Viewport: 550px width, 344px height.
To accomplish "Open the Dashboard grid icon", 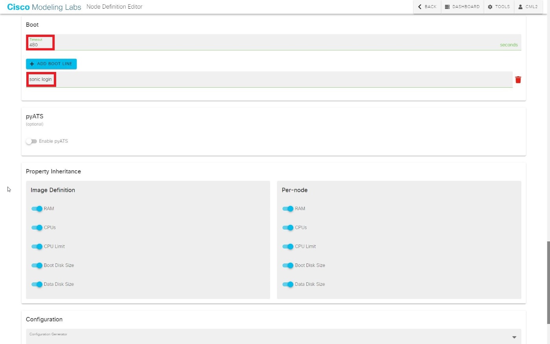I will tap(447, 6).
